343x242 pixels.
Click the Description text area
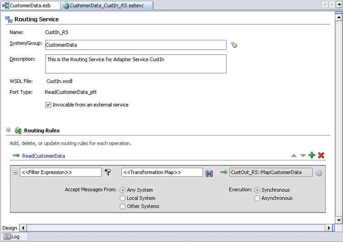pos(136,64)
